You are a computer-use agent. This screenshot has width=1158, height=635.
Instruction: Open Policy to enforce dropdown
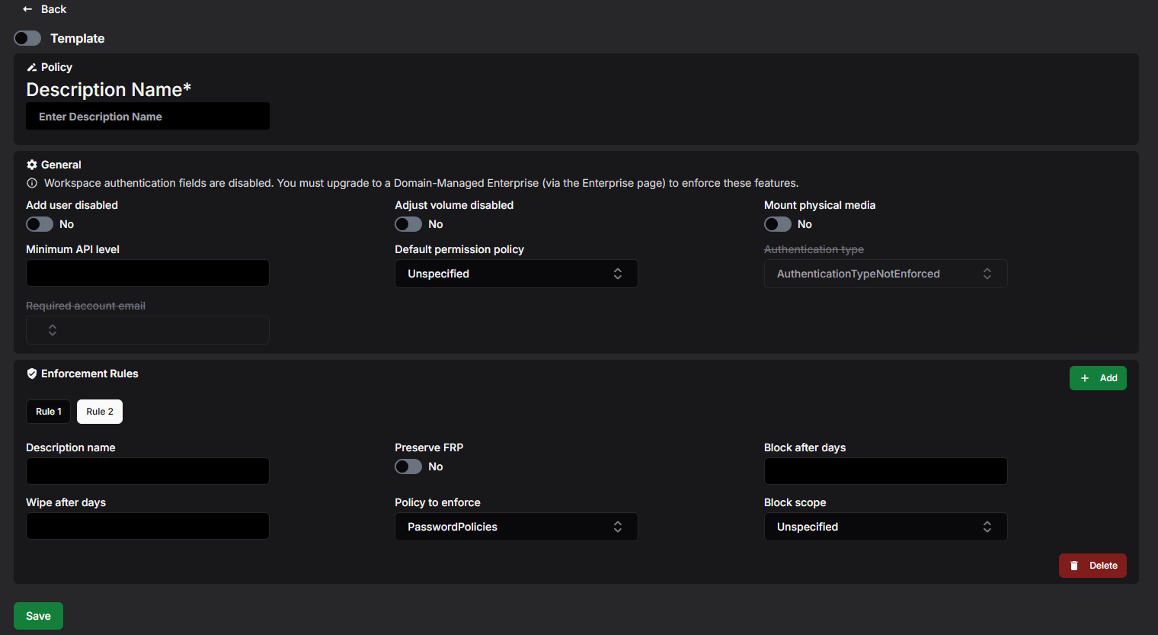(517, 527)
